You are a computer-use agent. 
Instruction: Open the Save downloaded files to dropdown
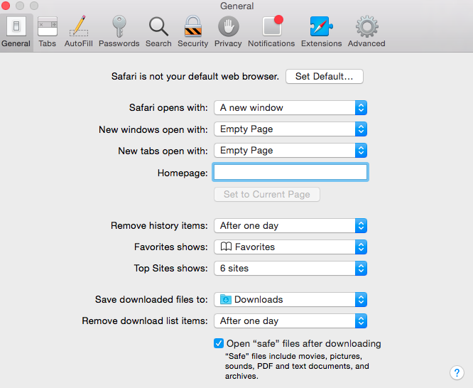click(290, 300)
